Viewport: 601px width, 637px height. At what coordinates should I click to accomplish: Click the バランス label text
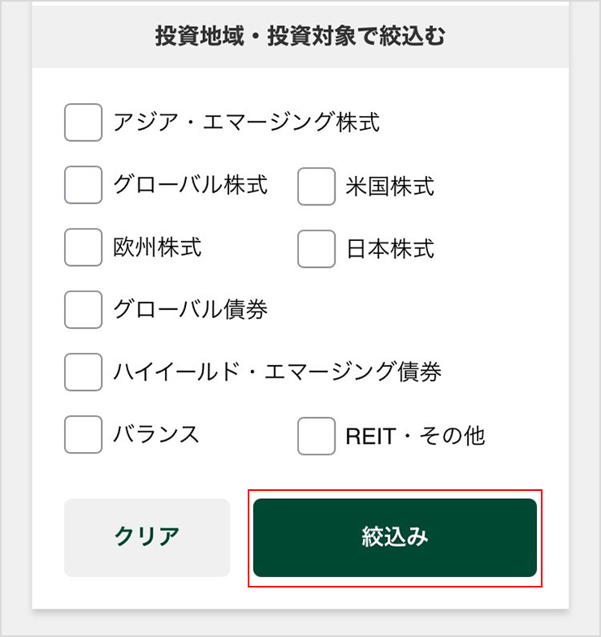click(x=157, y=434)
